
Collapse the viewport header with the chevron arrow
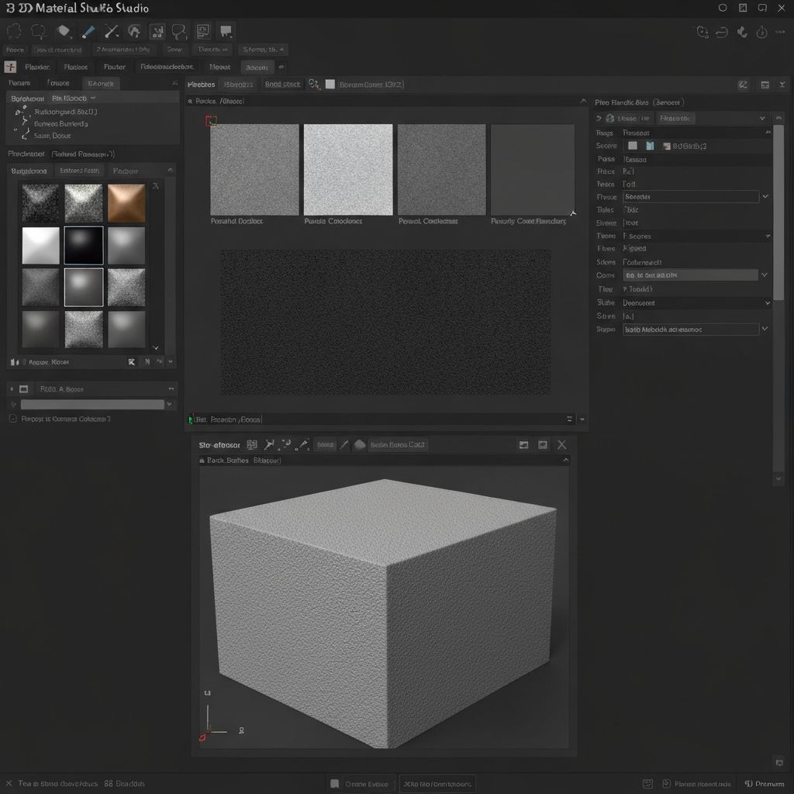click(567, 460)
